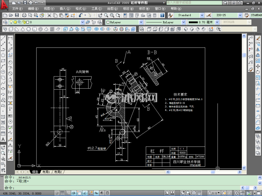Image resolution: width=262 pixels, height=196 pixels.
Task: Open Help via the question mark icon
Action: click(x=162, y=15)
